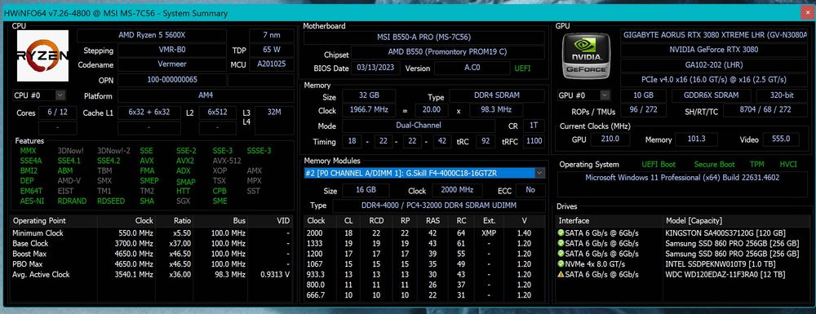Click the Microsoft Windows 11 Professional OS field
This screenshot has height=314, width=816.
(x=682, y=184)
